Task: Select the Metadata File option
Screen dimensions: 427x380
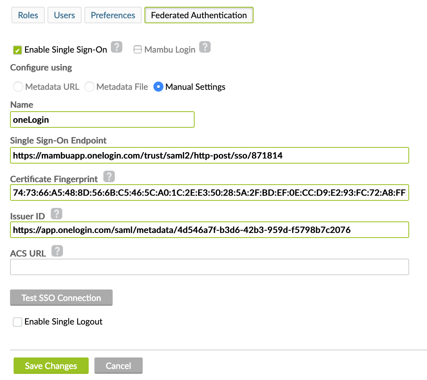Action: pos(89,87)
